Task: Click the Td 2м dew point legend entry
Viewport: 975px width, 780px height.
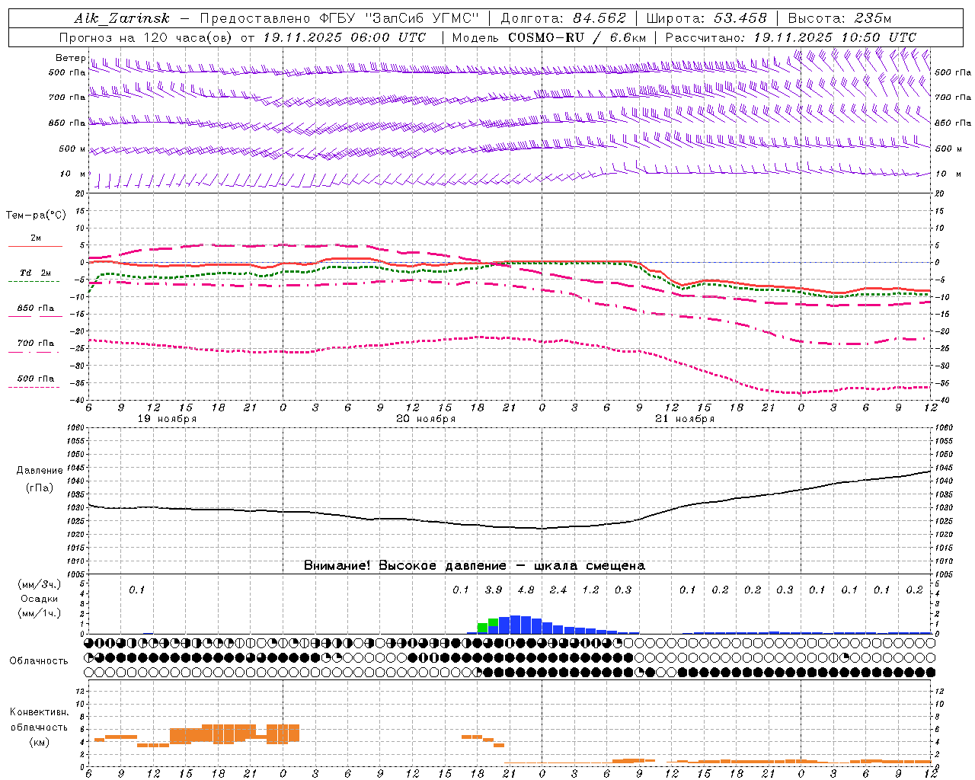Action: tap(36, 273)
